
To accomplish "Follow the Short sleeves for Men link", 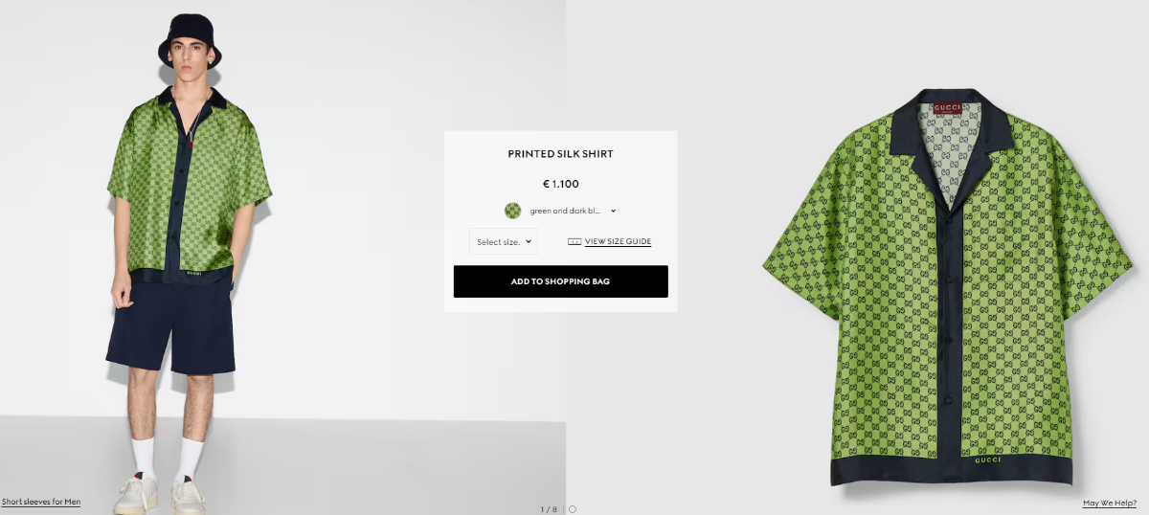I will pos(41,502).
